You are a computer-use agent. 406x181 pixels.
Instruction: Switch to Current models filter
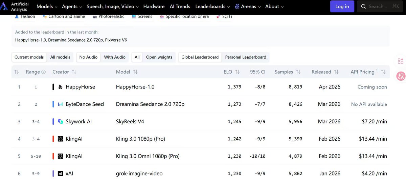coord(29,57)
